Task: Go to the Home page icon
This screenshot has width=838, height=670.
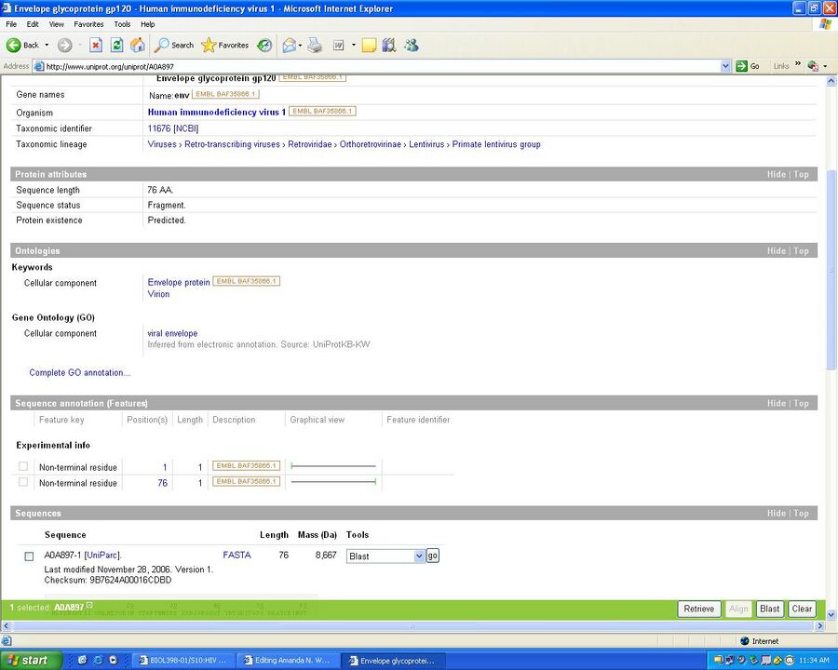Action: click(138, 45)
